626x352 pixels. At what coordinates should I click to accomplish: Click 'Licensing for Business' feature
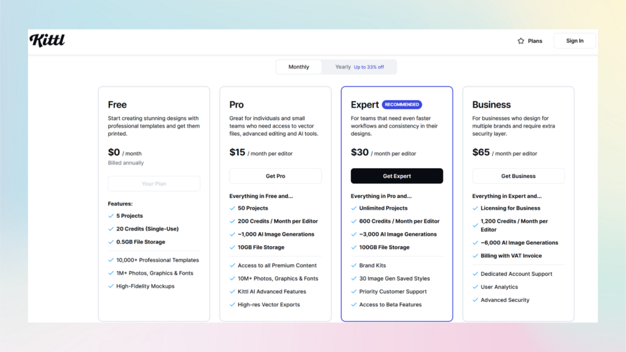pyautogui.click(x=510, y=208)
